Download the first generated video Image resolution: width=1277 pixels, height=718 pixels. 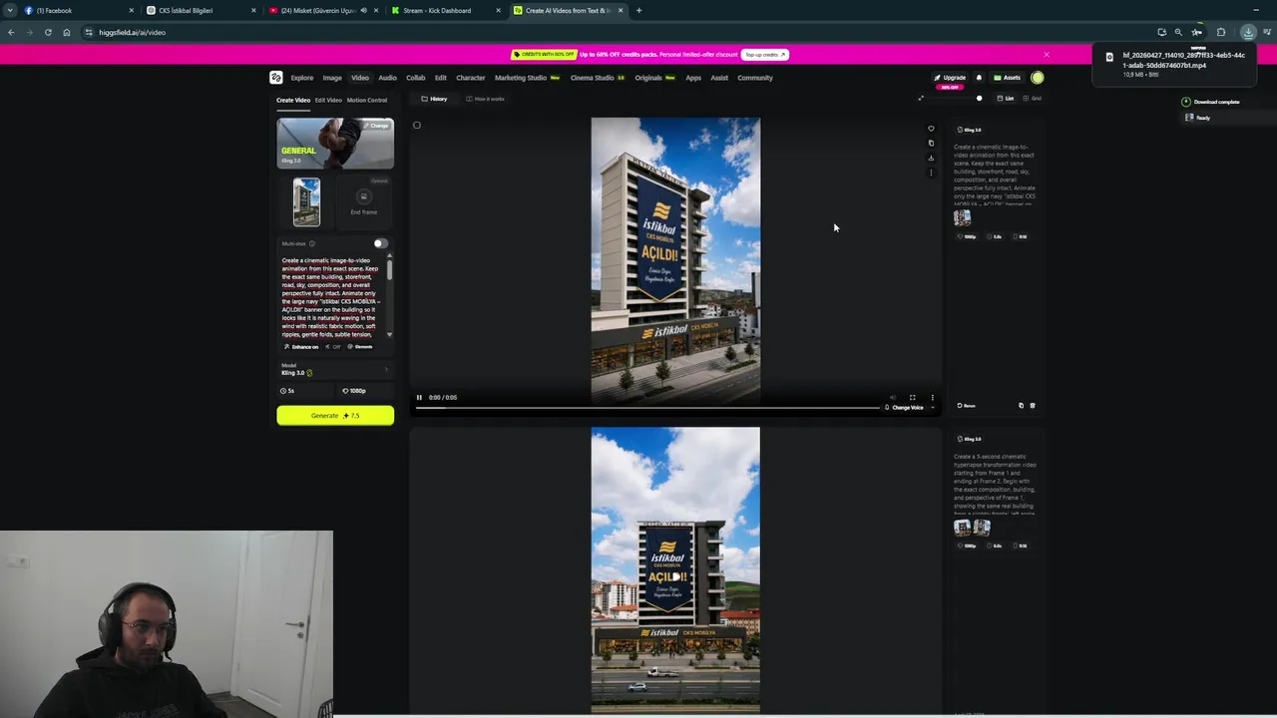(931, 158)
